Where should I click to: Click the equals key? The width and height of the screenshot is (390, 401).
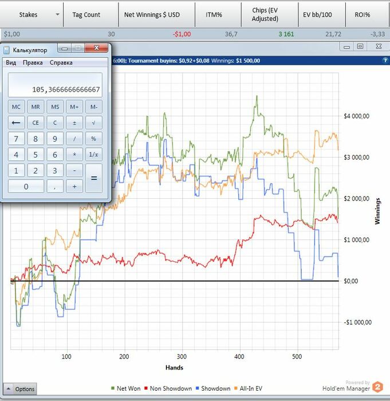tap(94, 178)
